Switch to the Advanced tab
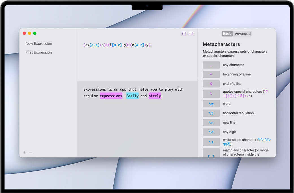This screenshot has width=294, height=193. [243, 34]
